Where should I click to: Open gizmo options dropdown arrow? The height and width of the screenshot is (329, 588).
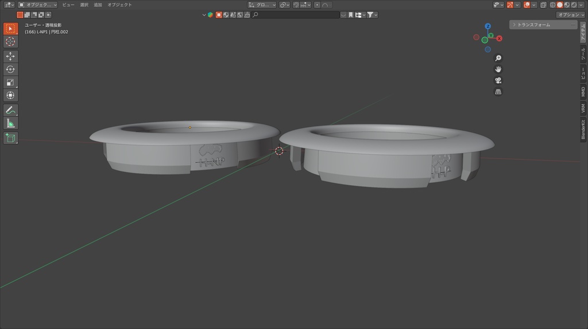517,5
